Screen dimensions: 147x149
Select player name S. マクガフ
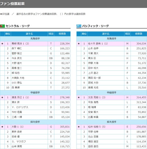click(x=19, y=142)
